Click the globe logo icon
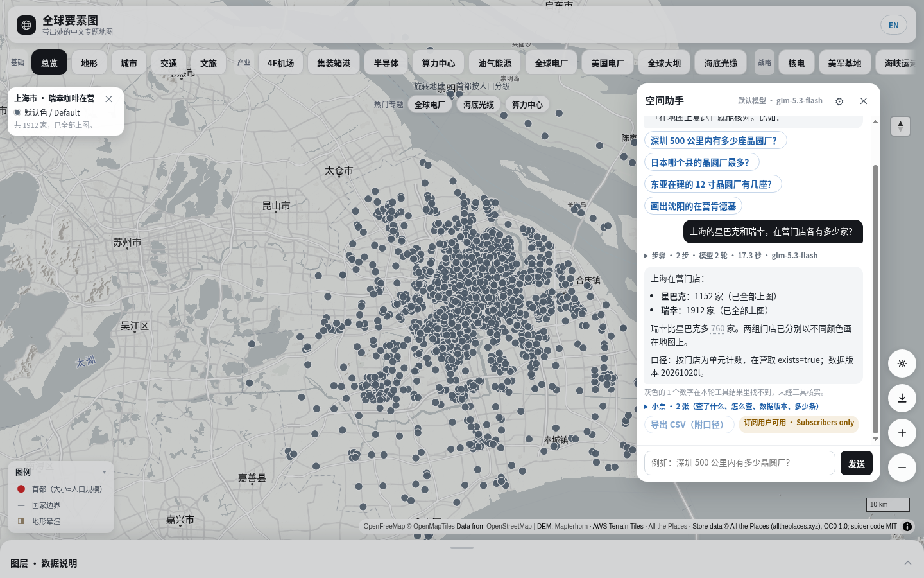The height and width of the screenshot is (578, 924). pyautogui.click(x=26, y=25)
